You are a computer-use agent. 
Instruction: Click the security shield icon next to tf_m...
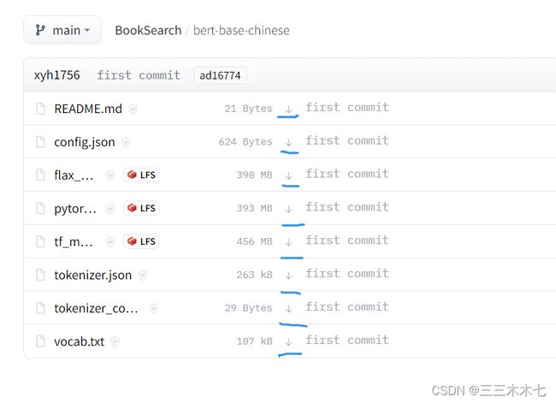pos(110,242)
